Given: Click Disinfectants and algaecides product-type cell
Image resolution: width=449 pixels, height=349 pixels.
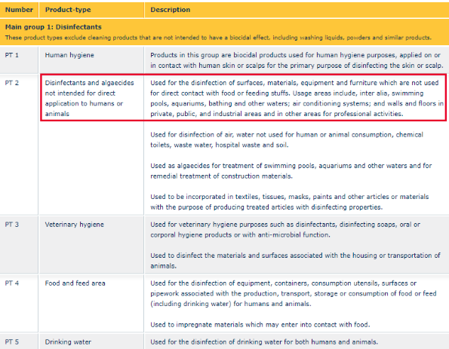Looking at the screenshot, I should coord(89,98).
